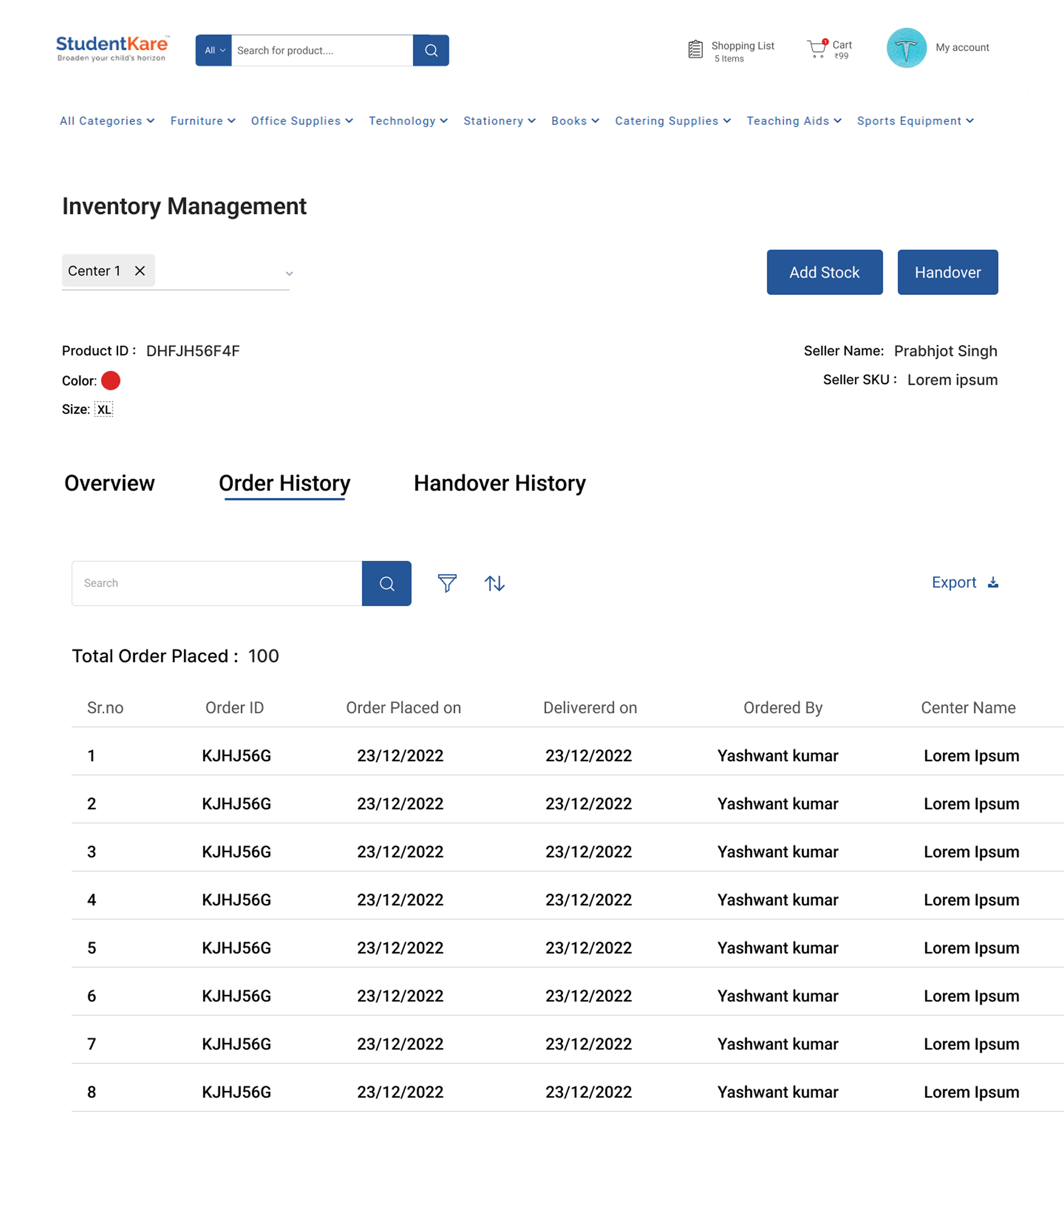Screen dimensions: 1064x1229
Task: Click the Handover button
Action: coord(948,272)
